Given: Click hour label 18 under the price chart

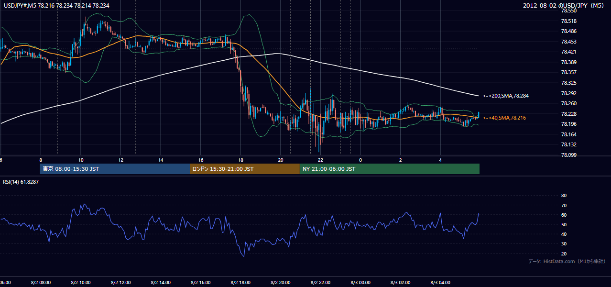Looking at the screenshot, I should (240, 160).
